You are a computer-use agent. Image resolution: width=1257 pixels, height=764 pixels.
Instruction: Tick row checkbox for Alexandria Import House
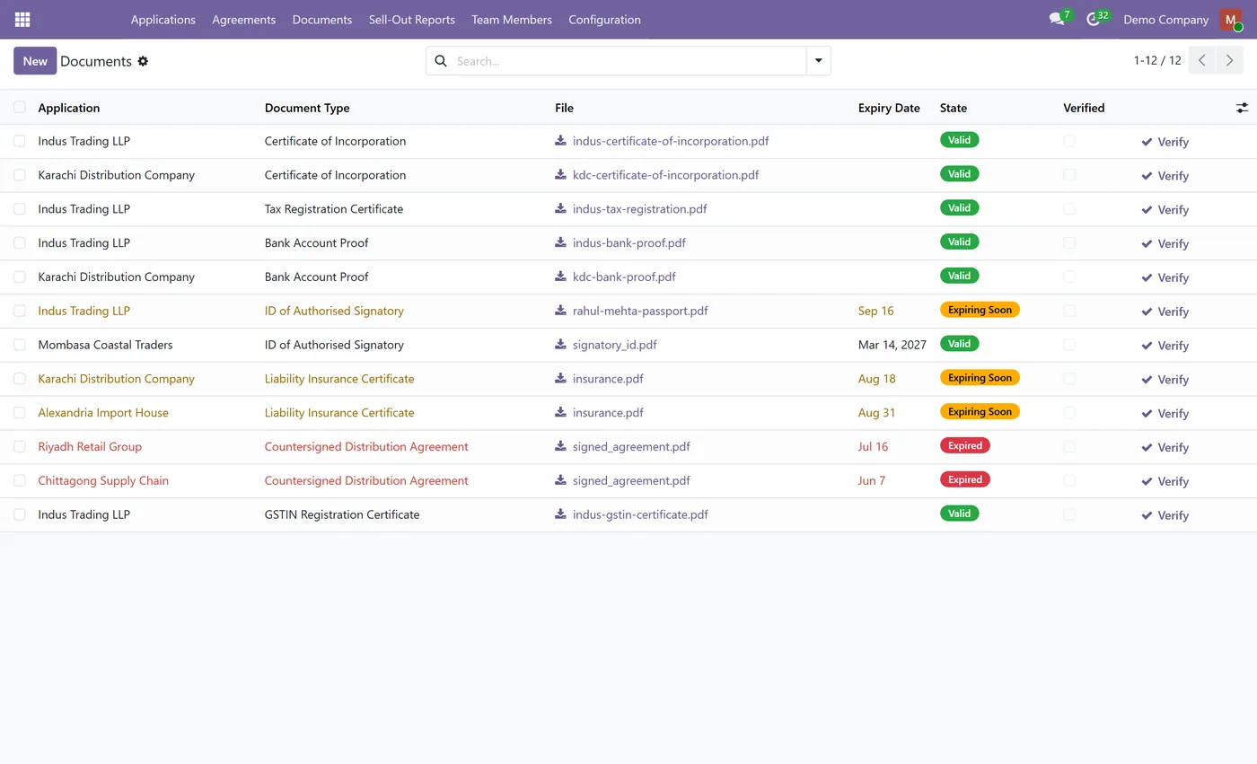click(20, 412)
